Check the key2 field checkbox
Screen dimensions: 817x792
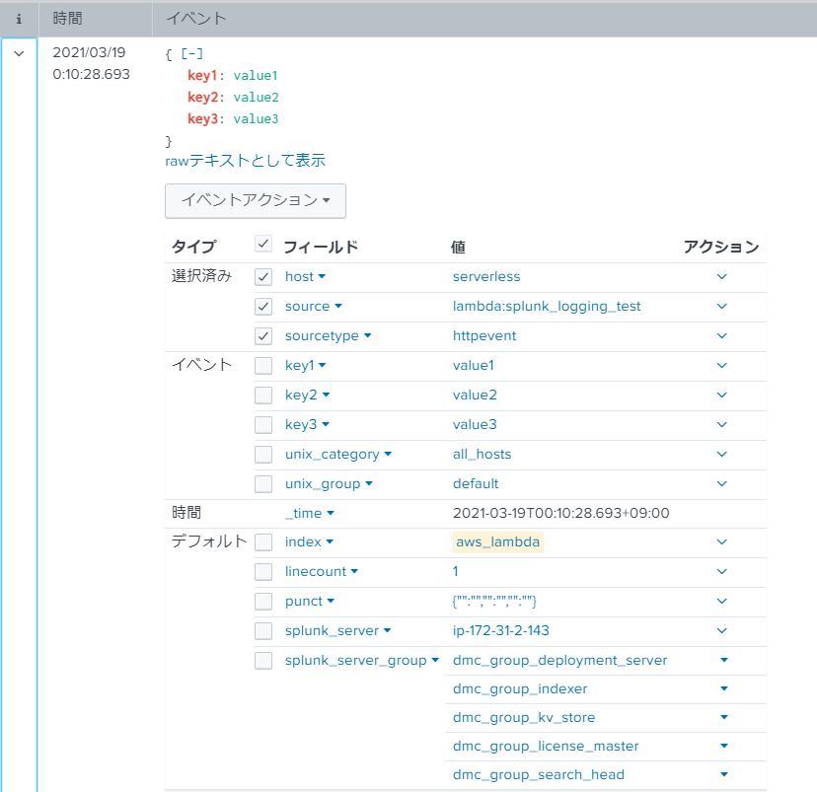(263, 396)
